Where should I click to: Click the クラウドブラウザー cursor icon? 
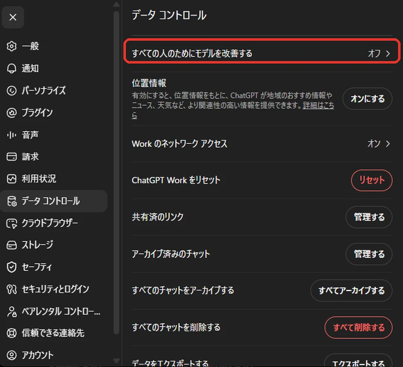pos(12,223)
